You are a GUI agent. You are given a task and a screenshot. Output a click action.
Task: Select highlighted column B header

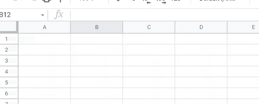coord(97,27)
